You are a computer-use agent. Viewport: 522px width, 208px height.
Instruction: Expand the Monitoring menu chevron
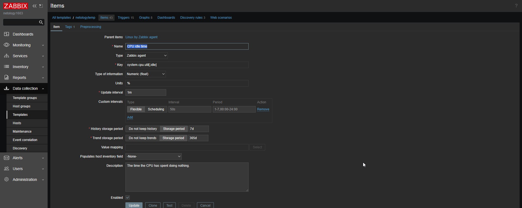[43, 45]
